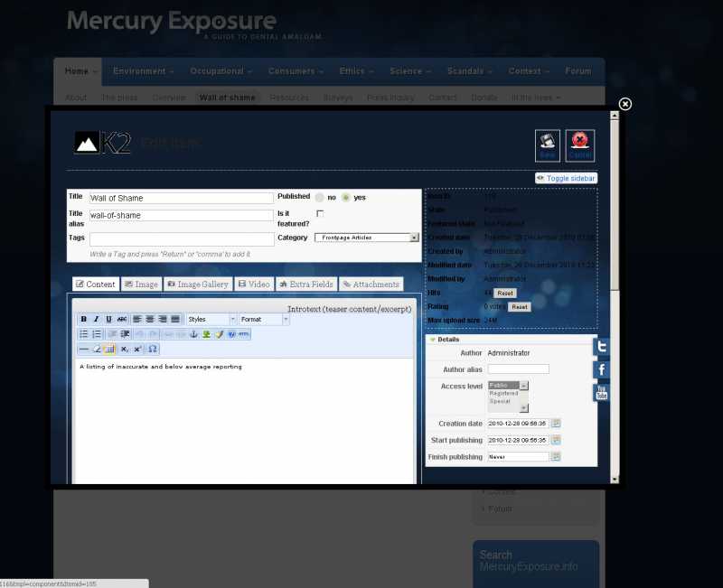The height and width of the screenshot is (588, 723).
Task: Center align text in editor
Action: (150, 319)
